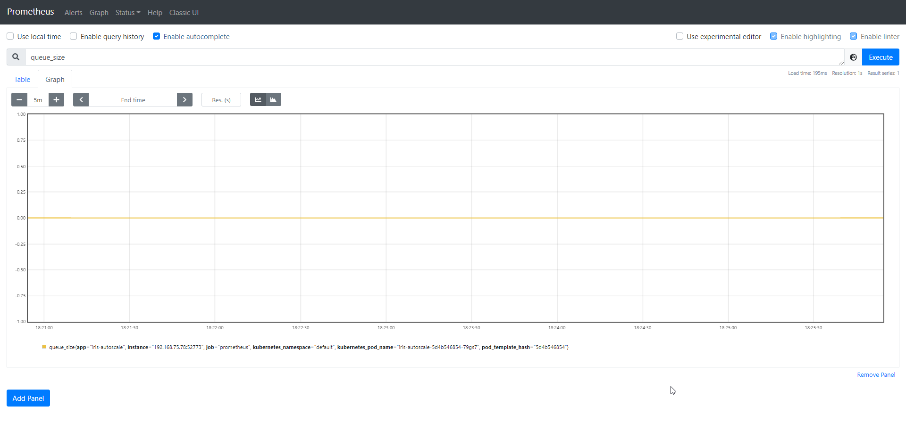Switch to the Table tab
Screen dimensions: 906x423
tap(22, 80)
